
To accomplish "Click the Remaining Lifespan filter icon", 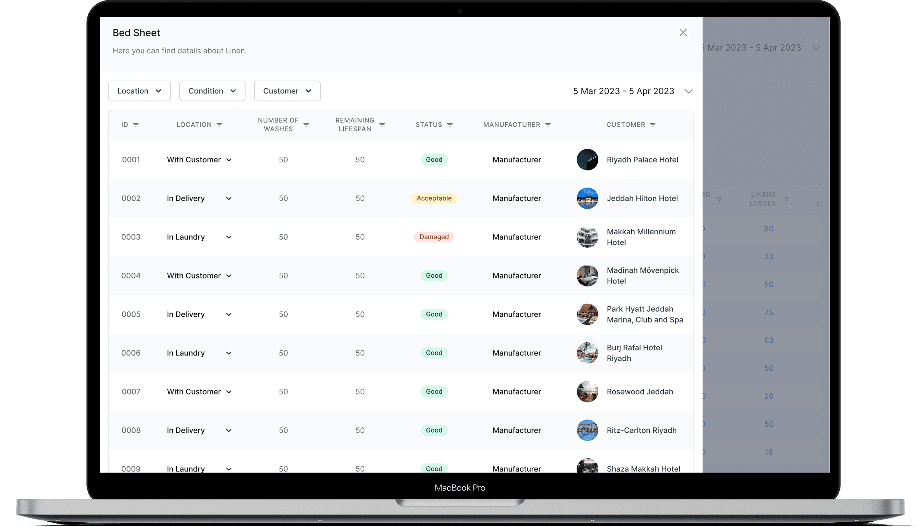I will pyautogui.click(x=382, y=125).
